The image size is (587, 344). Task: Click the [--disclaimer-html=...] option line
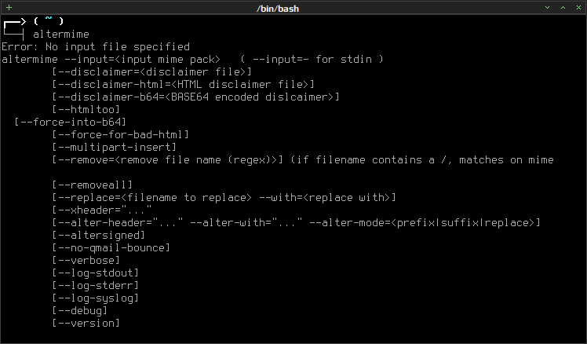tap(184, 84)
